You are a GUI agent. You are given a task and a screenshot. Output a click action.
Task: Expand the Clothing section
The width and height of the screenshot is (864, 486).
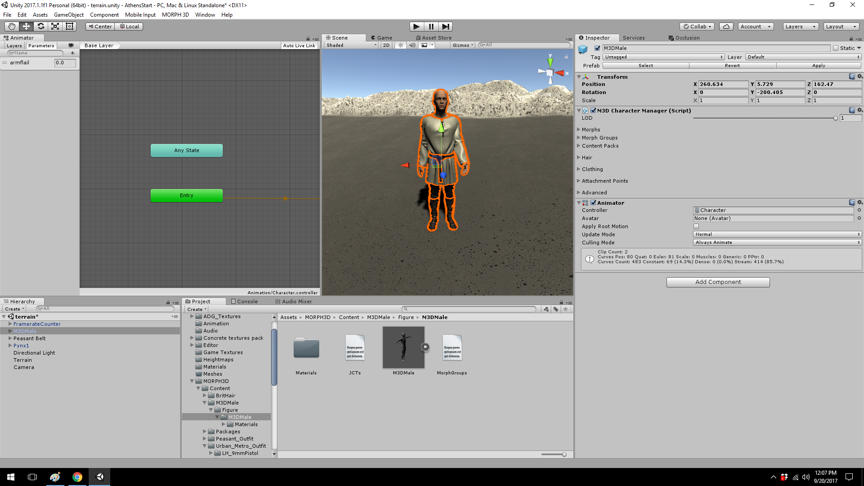coord(592,169)
